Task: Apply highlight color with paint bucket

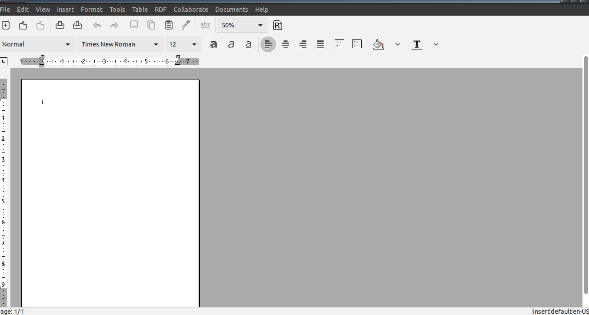Action: pos(379,44)
